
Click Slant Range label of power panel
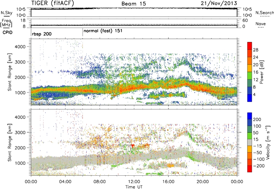tap(10, 72)
